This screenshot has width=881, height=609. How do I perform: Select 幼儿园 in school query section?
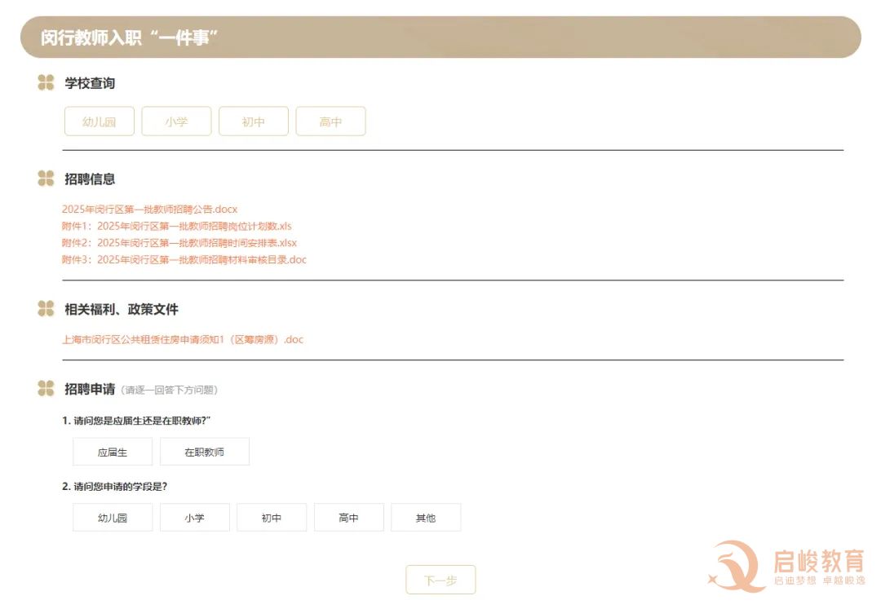[100, 121]
